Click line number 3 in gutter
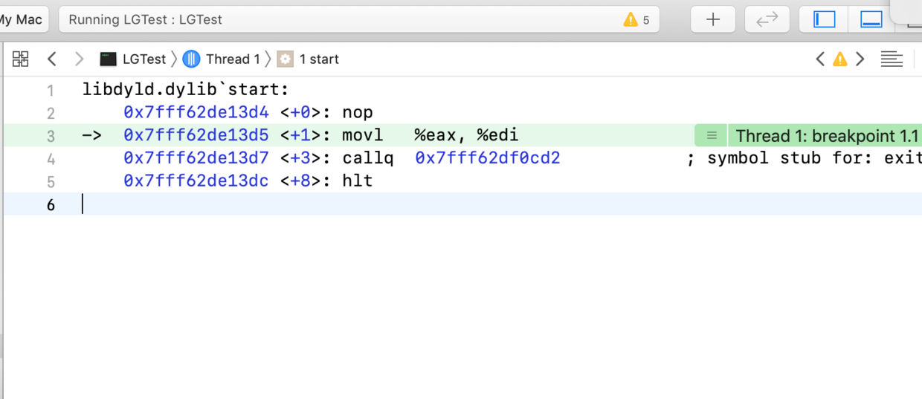Viewport: 922px width, 399px height. [51, 137]
